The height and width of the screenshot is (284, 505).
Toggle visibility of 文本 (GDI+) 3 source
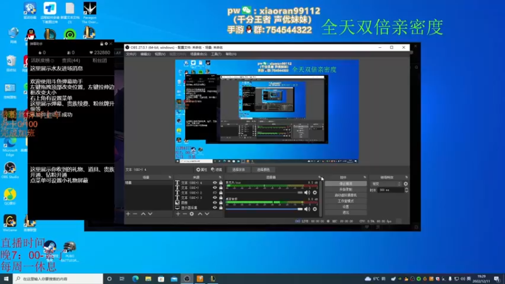tap(215, 198)
